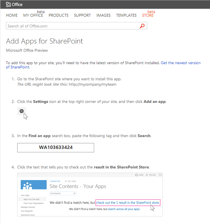This screenshot has width=210, height=223.
Task: Go to the TEMPLATES section
Action: [x=126, y=15]
